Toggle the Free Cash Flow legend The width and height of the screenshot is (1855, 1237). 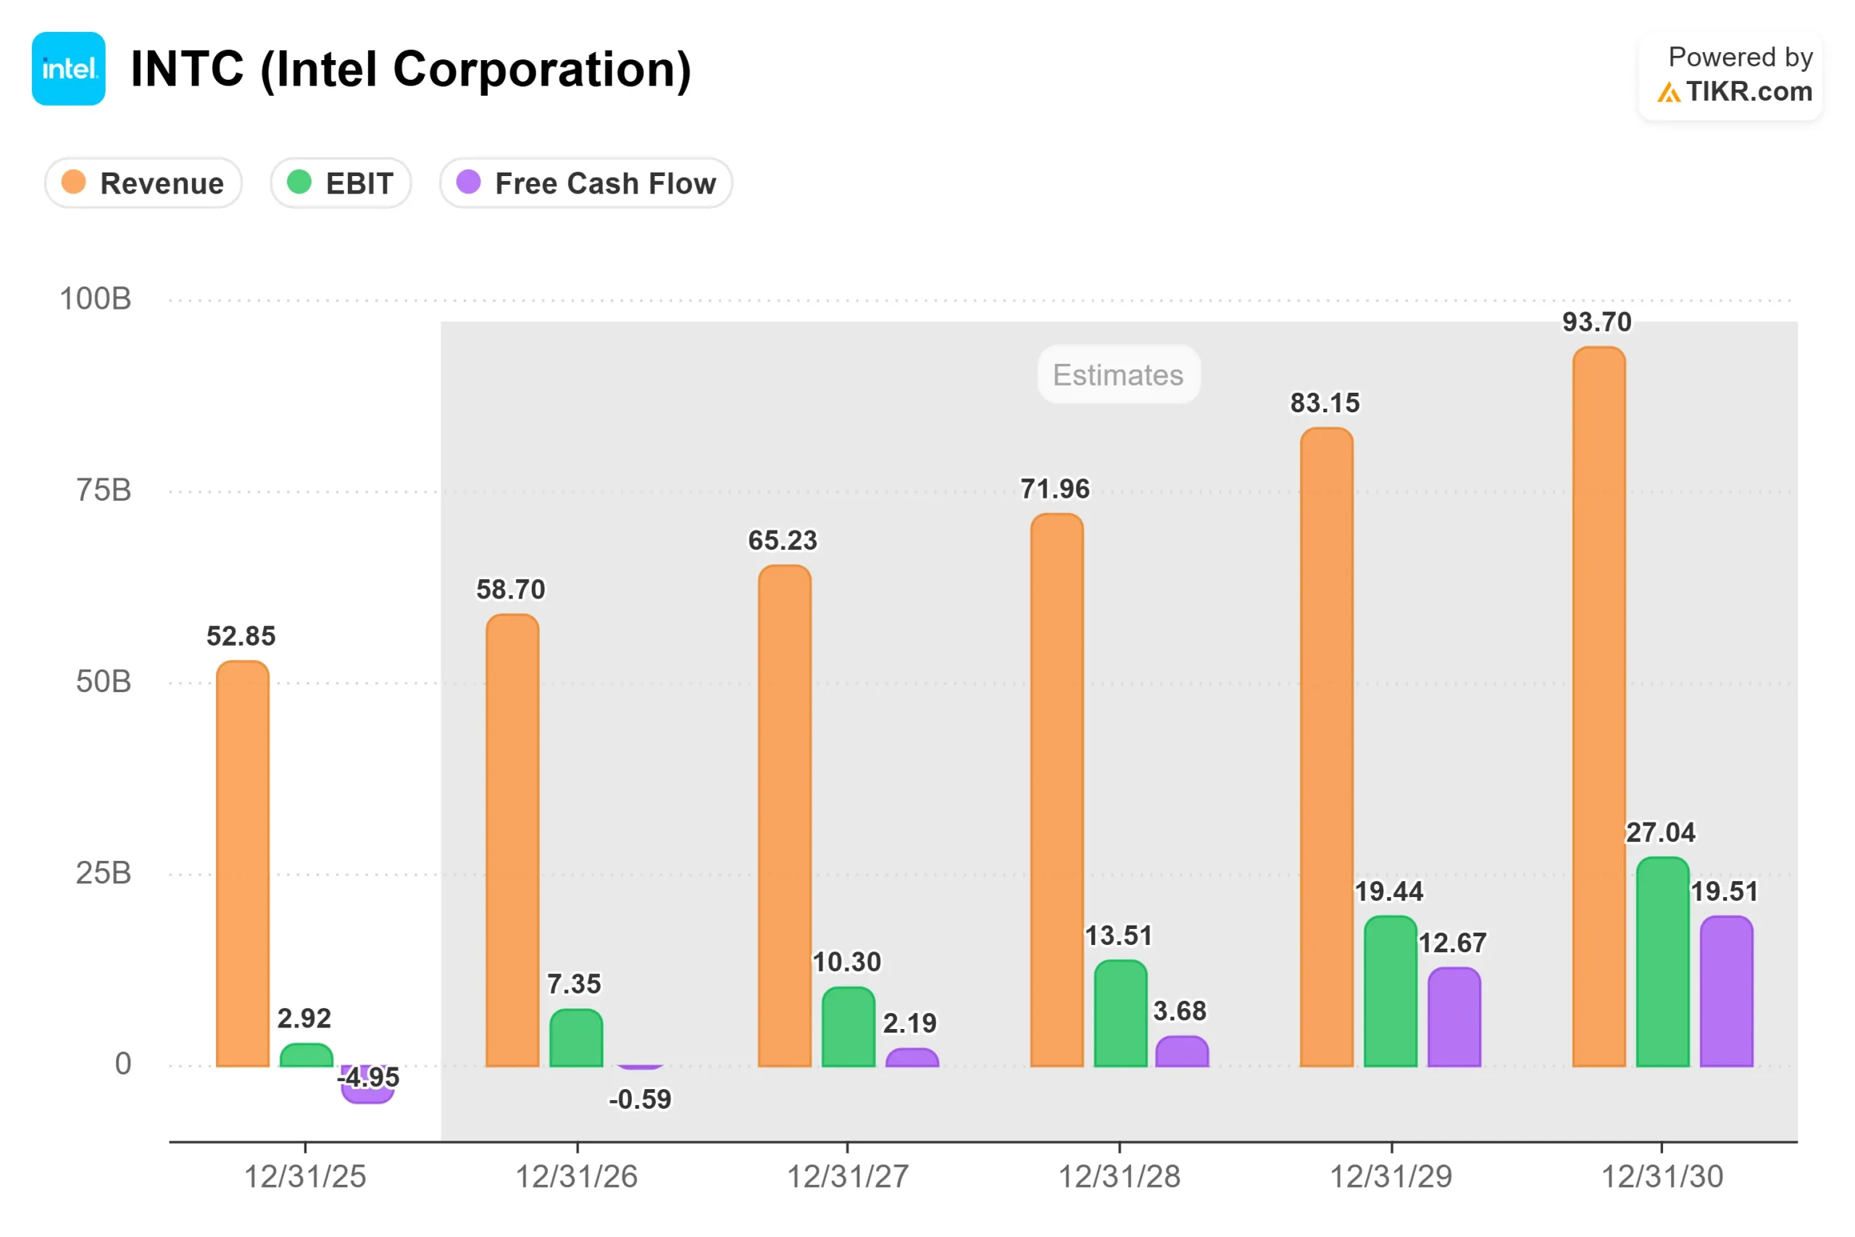click(586, 183)
